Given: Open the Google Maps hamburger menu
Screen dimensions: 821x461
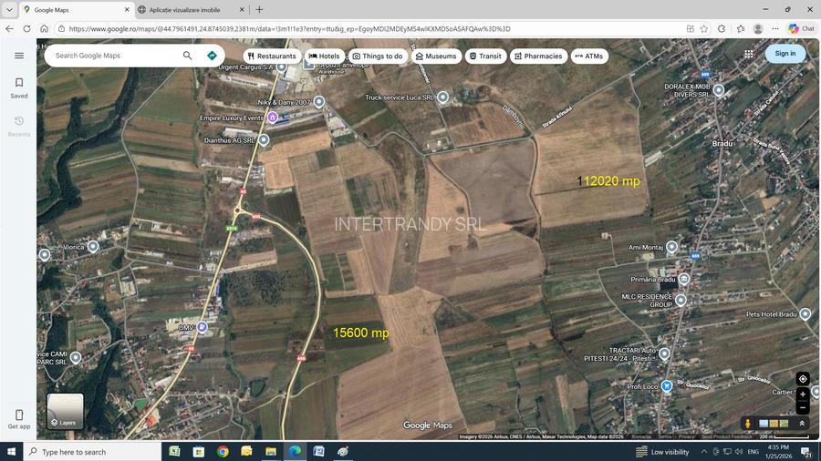Looking at the screenshot, I should click(x=19, y=56).
